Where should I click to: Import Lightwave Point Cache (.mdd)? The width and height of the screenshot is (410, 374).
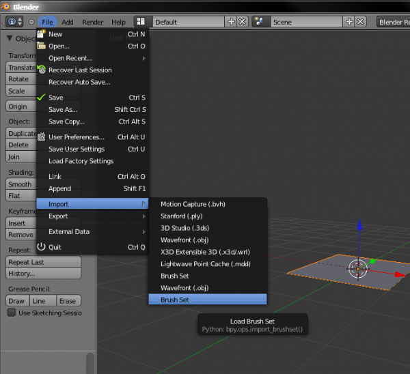[208, 264]
